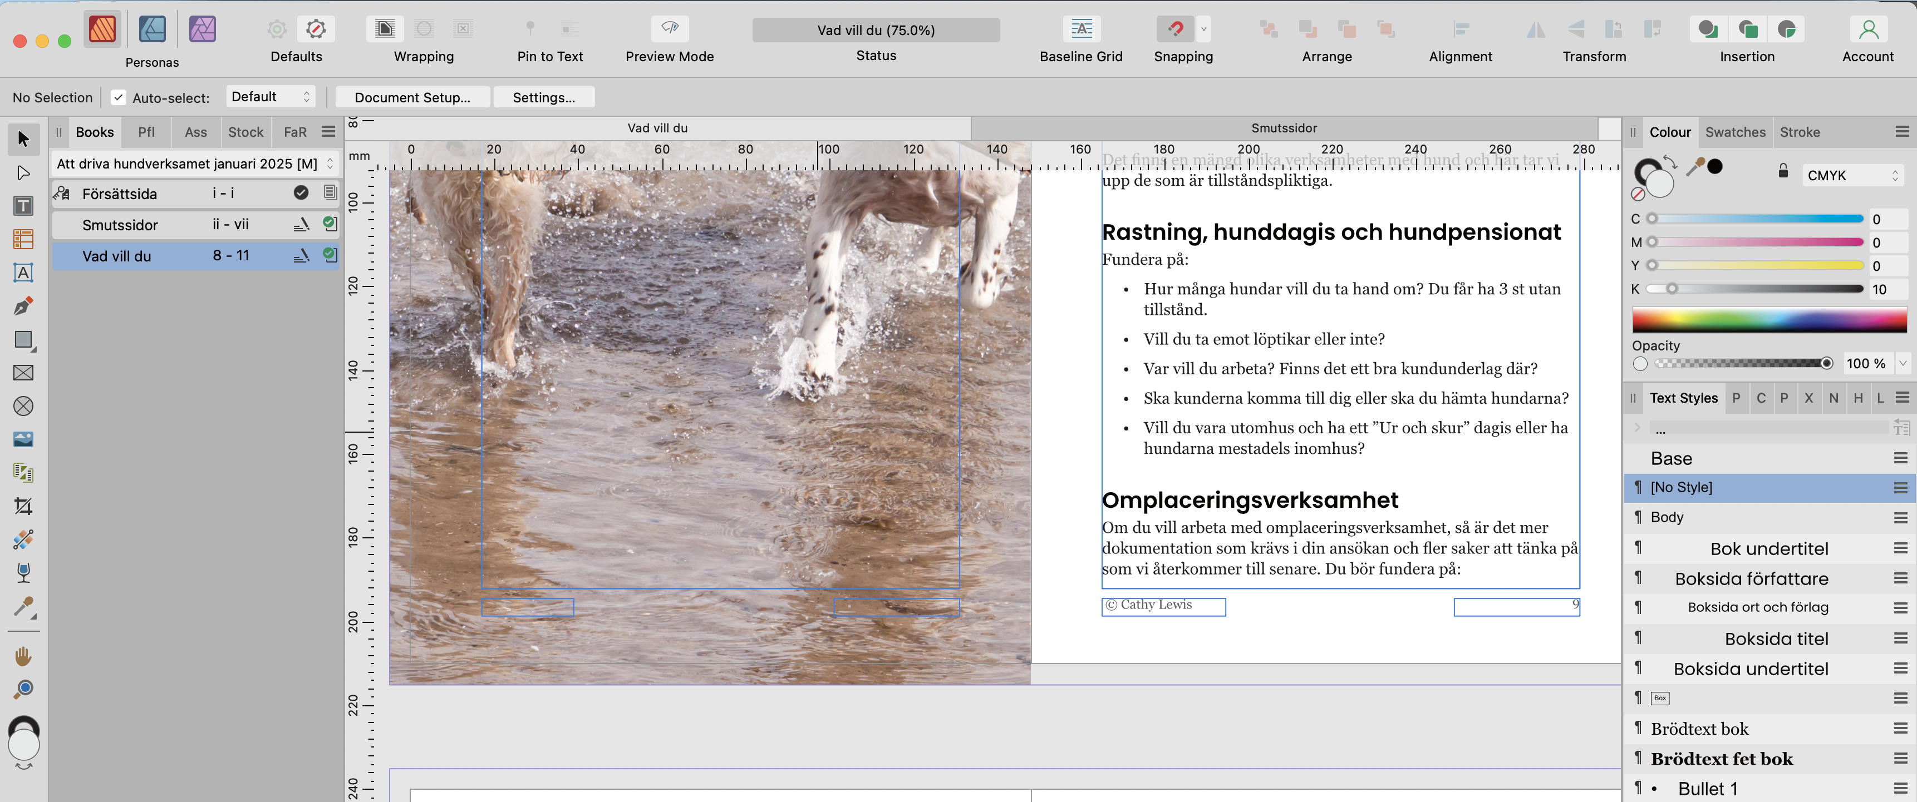Viewport: 1917px width, 802px height.
Task: Open Snapping options dropdown arrow
Action: coord(1203,29)
